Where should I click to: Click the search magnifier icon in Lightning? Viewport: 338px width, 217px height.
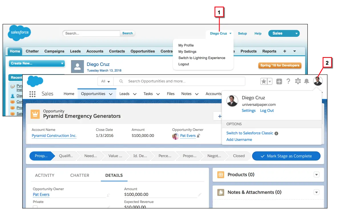point(121,81)
